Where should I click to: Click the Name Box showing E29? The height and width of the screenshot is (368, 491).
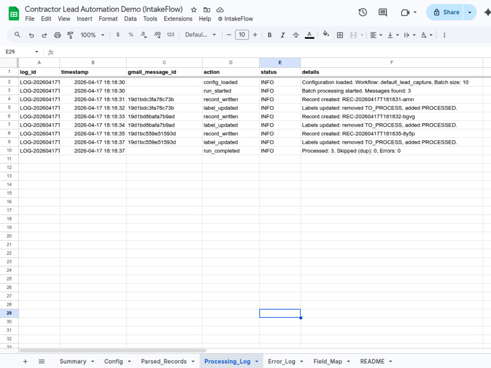[19, 52]
